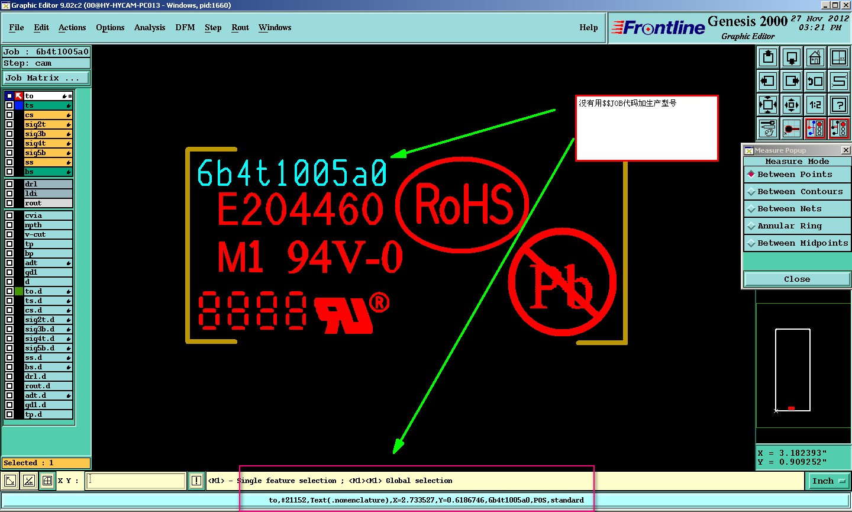
Task: Click the question mark query icon
Action: (839, 105)
